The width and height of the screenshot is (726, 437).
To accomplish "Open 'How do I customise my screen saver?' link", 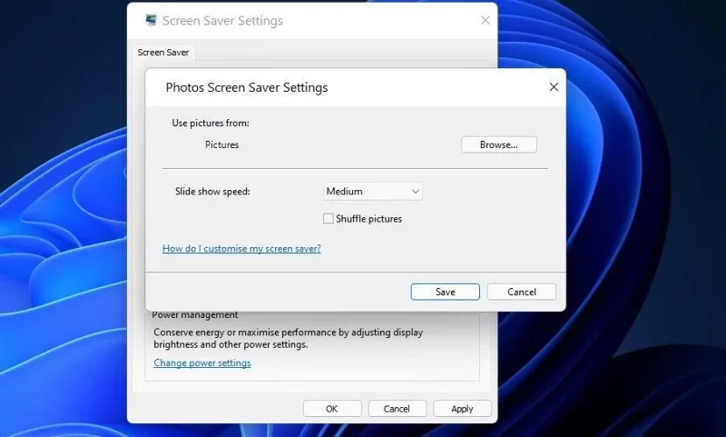I will [241, 248].
